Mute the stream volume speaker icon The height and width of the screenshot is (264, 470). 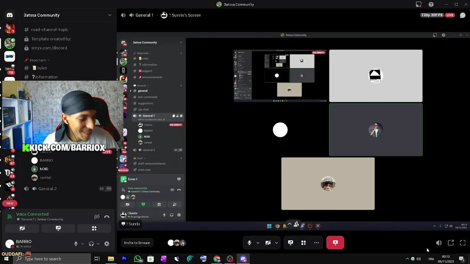tap(439, 243)
